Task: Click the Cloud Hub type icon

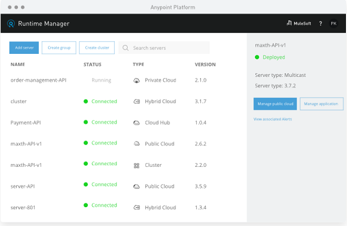Action: [x=136, y=123]
